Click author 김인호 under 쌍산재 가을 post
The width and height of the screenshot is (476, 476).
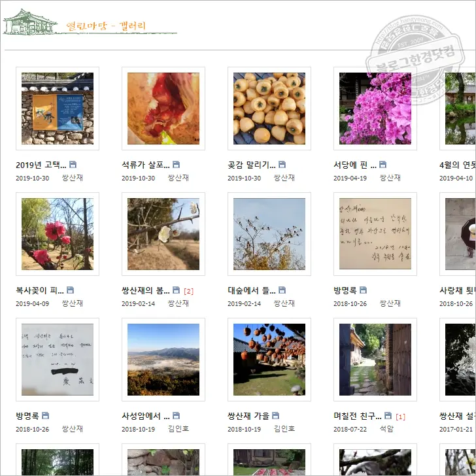pos(284,429)
